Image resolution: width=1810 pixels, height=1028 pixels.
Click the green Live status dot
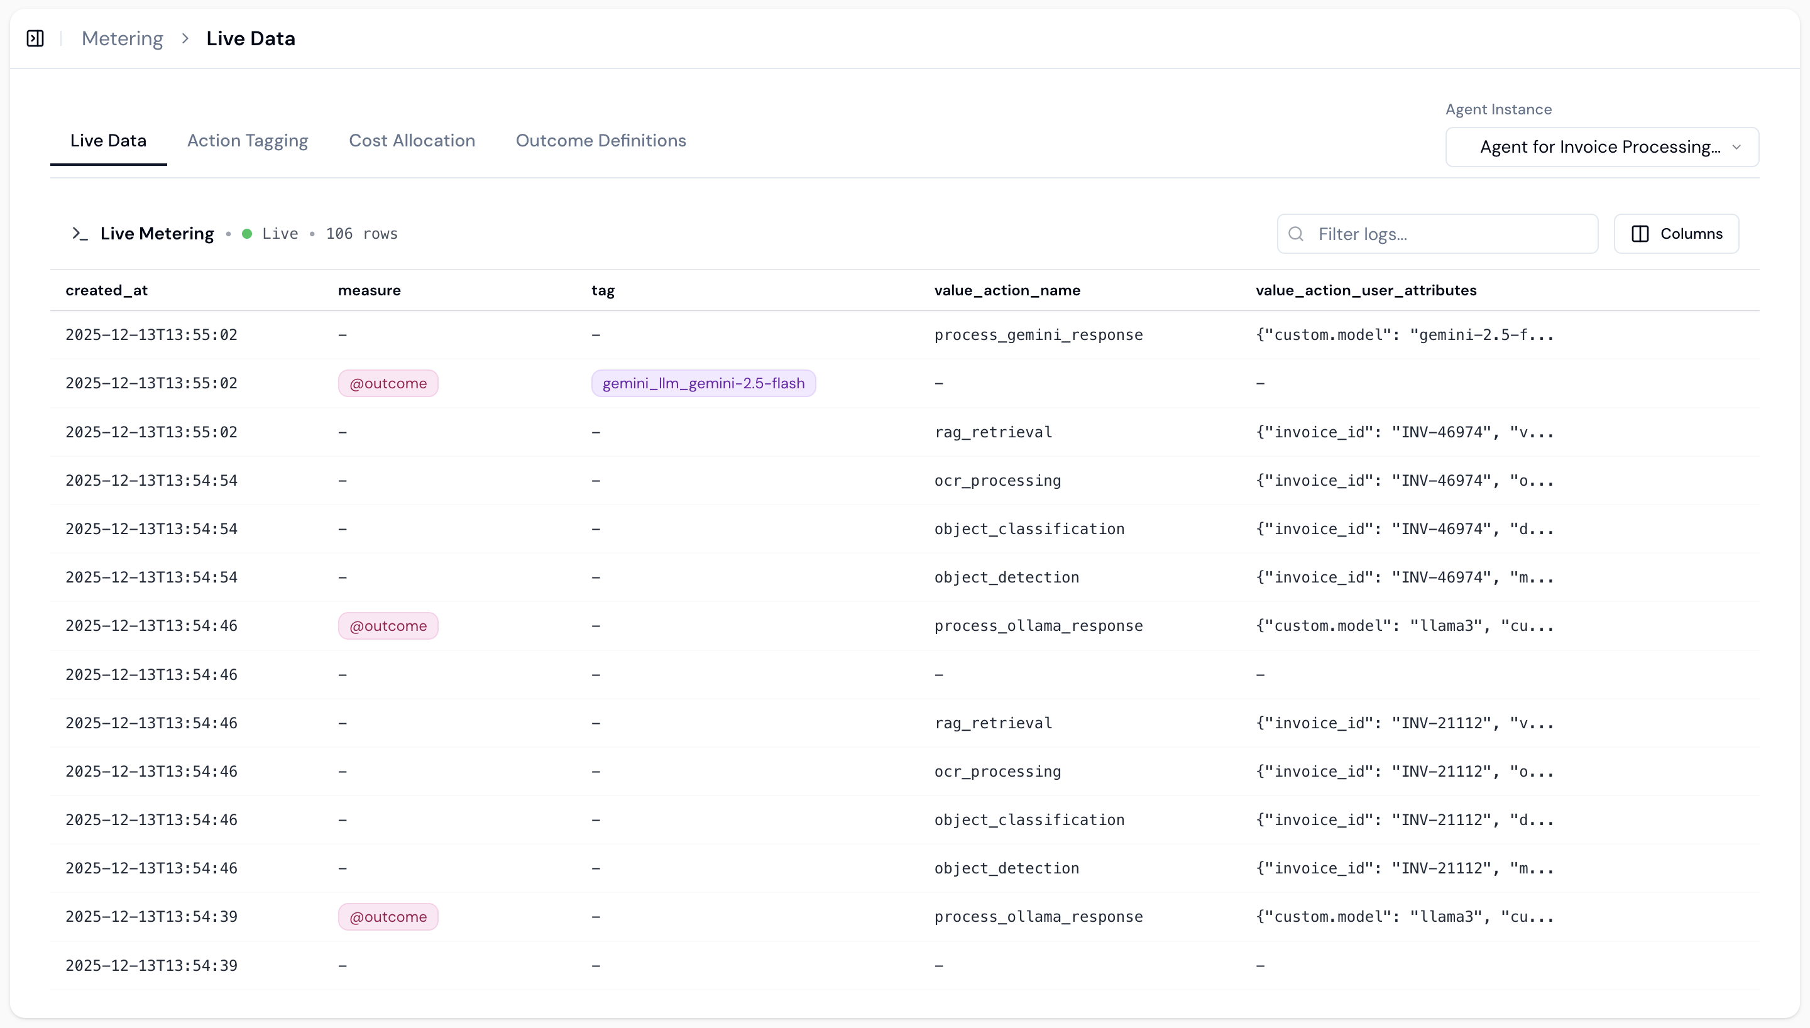click(246, 233)
